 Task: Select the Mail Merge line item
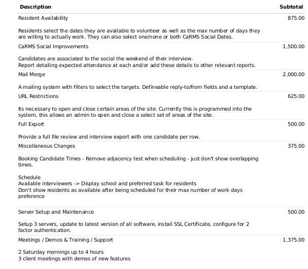pos(31,75)
